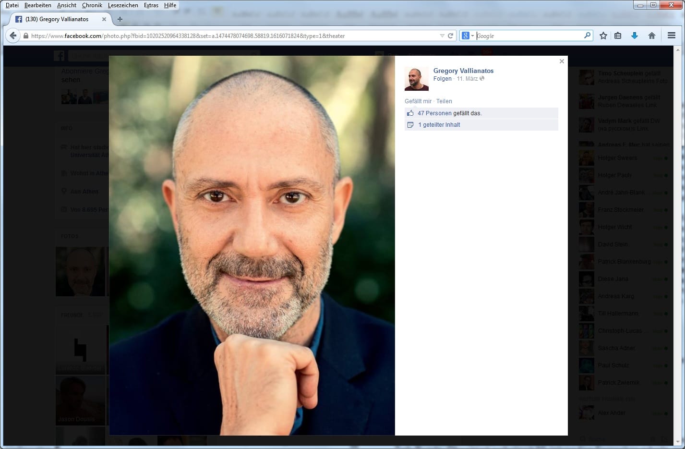Click inside the Google search field
Screen dimensions: 685x449
click(528, 36)
